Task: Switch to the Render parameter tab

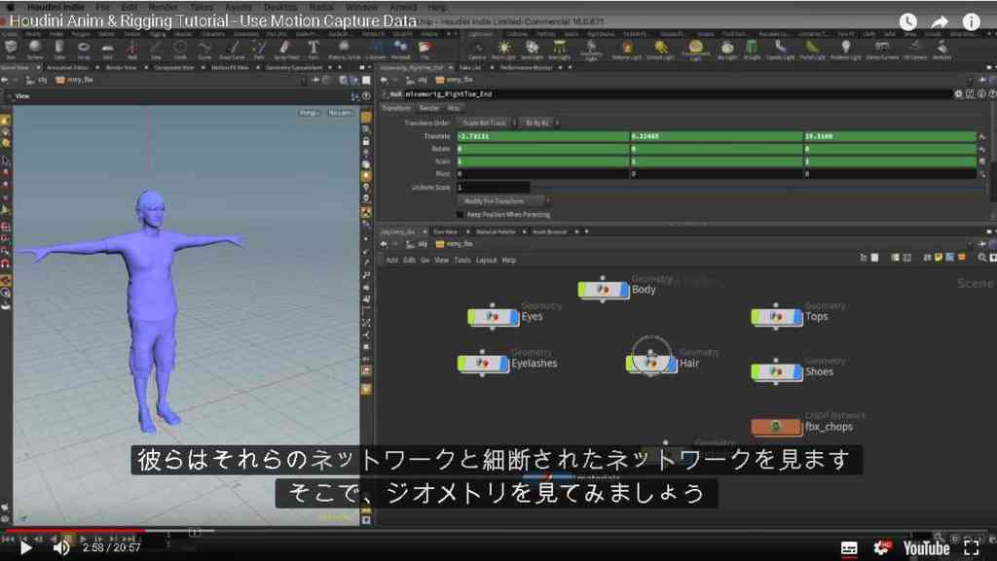Action: [x=429, y=108]
